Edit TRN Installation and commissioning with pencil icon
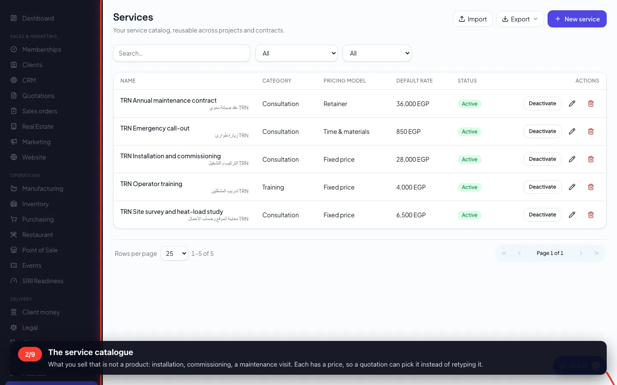 click(572, 159)
